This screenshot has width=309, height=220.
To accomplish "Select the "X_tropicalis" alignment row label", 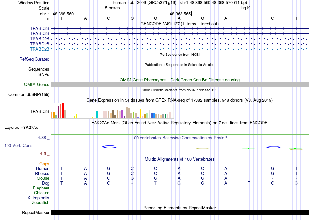I will tap(38, 198).
